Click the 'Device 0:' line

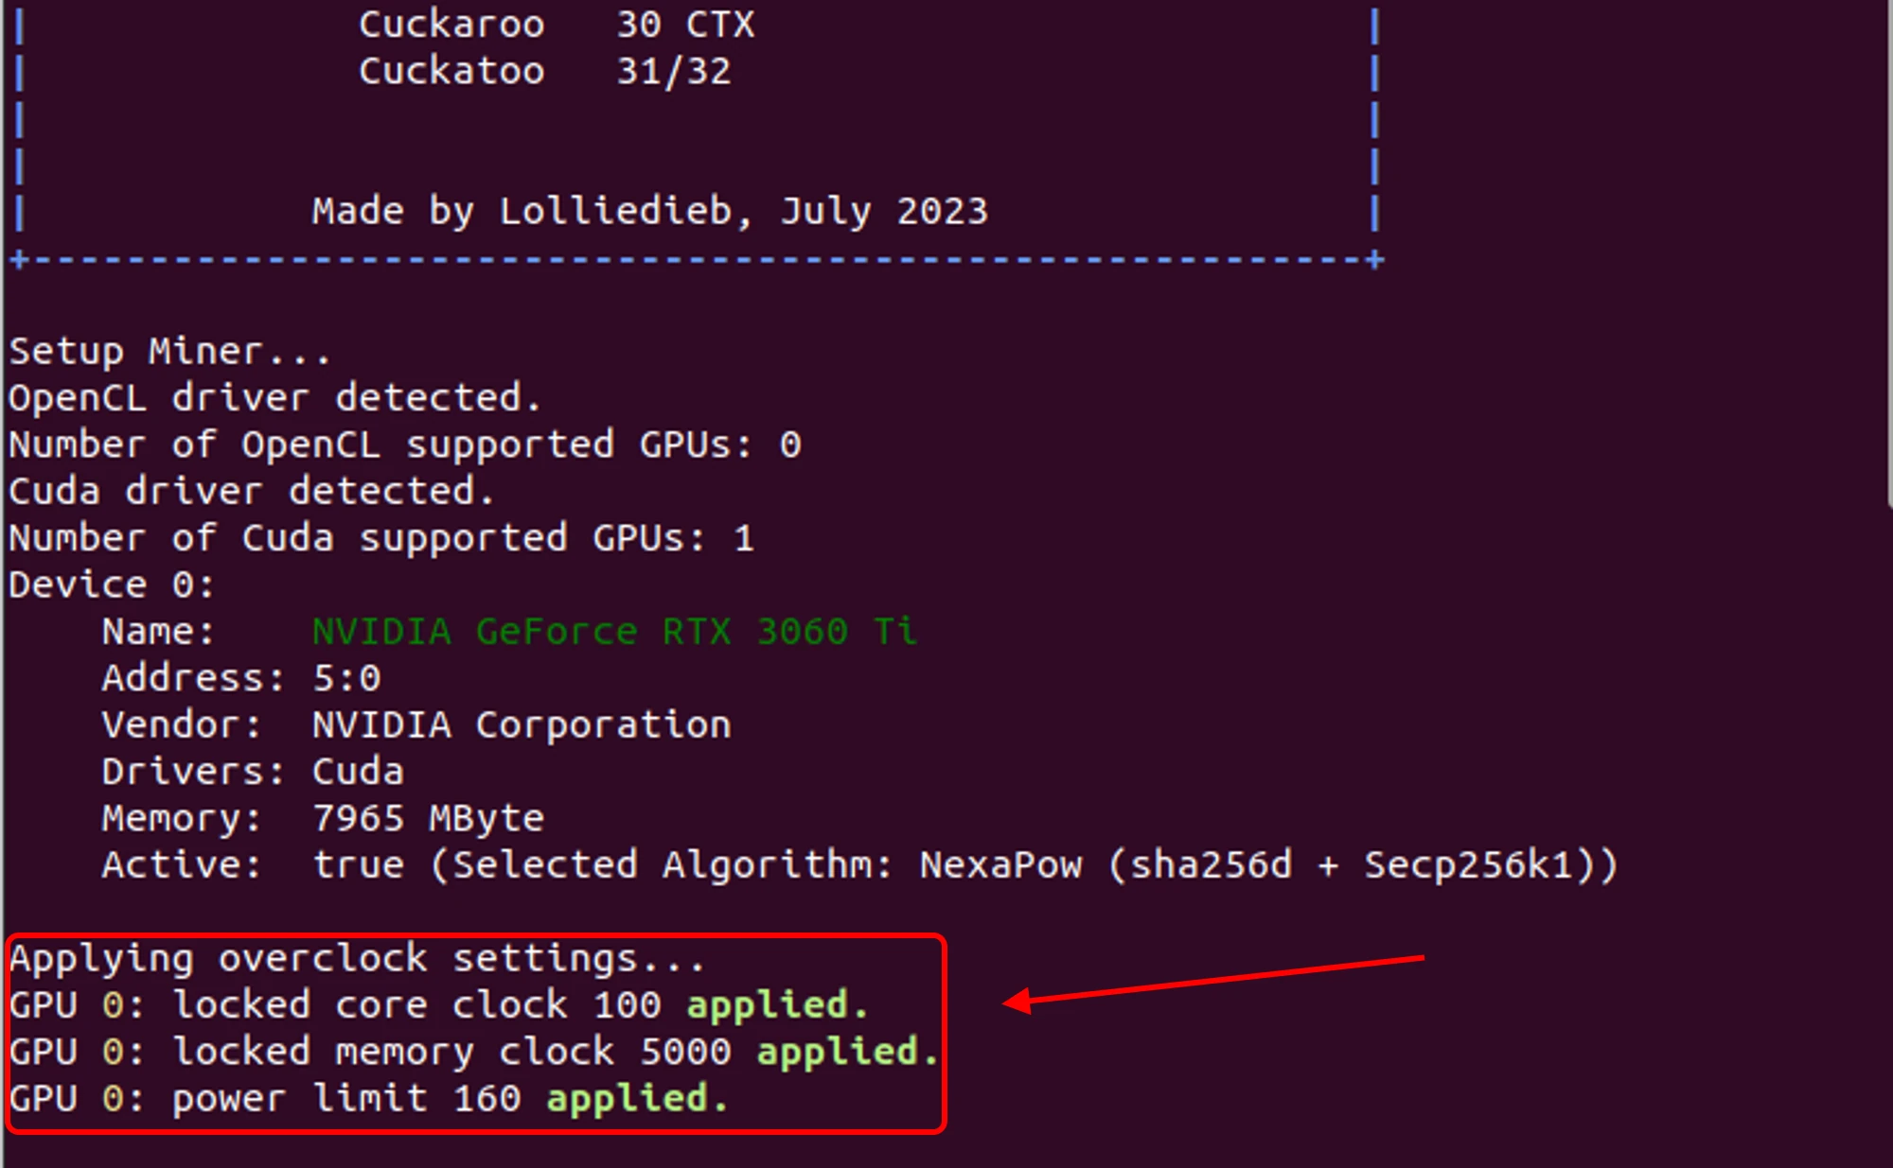click(112, 584)
